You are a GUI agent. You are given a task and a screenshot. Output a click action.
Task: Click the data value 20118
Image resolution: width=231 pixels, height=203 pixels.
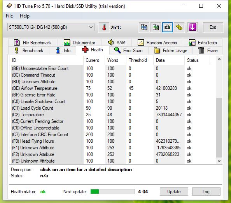point(162,108)
